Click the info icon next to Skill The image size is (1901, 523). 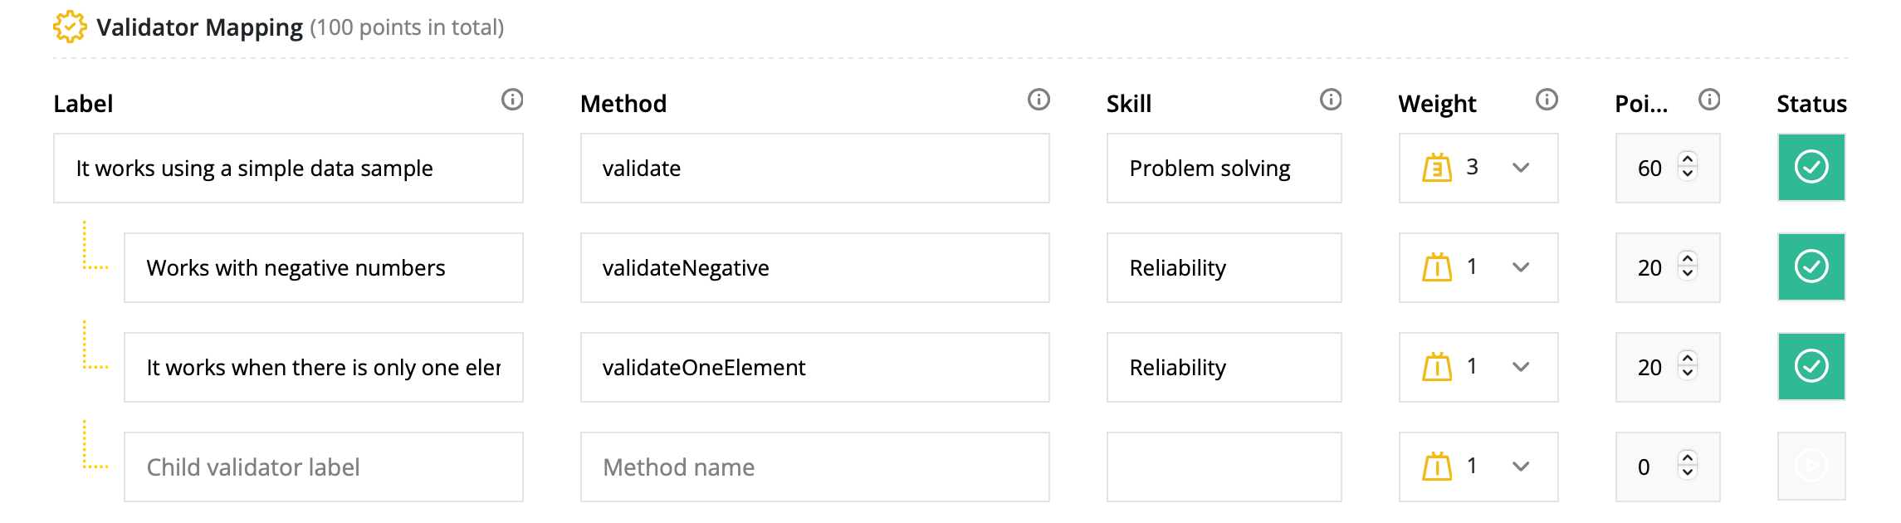pos(1331,100)
